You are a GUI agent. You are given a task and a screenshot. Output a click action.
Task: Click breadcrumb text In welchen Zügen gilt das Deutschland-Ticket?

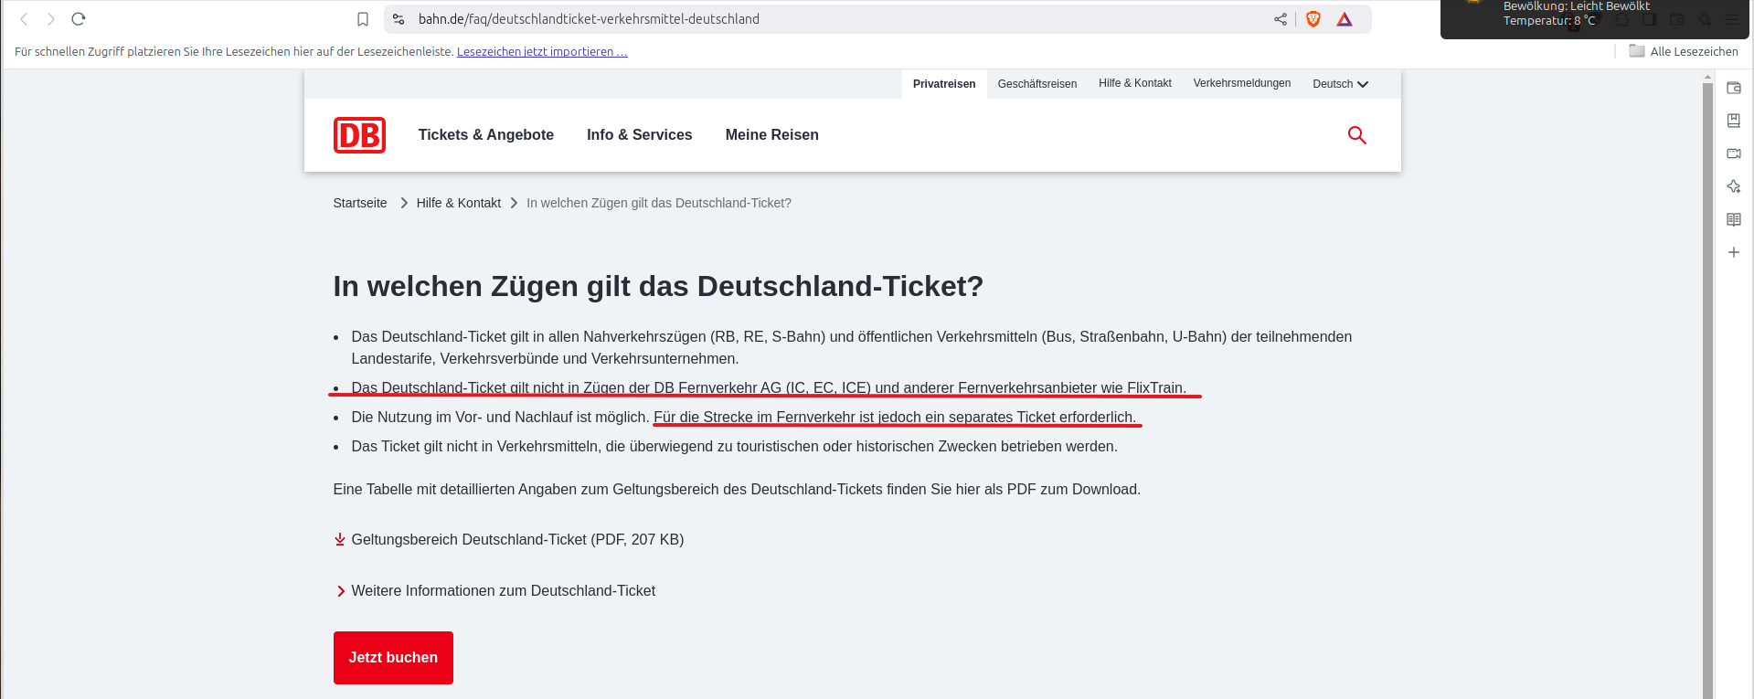coord(659,203)
